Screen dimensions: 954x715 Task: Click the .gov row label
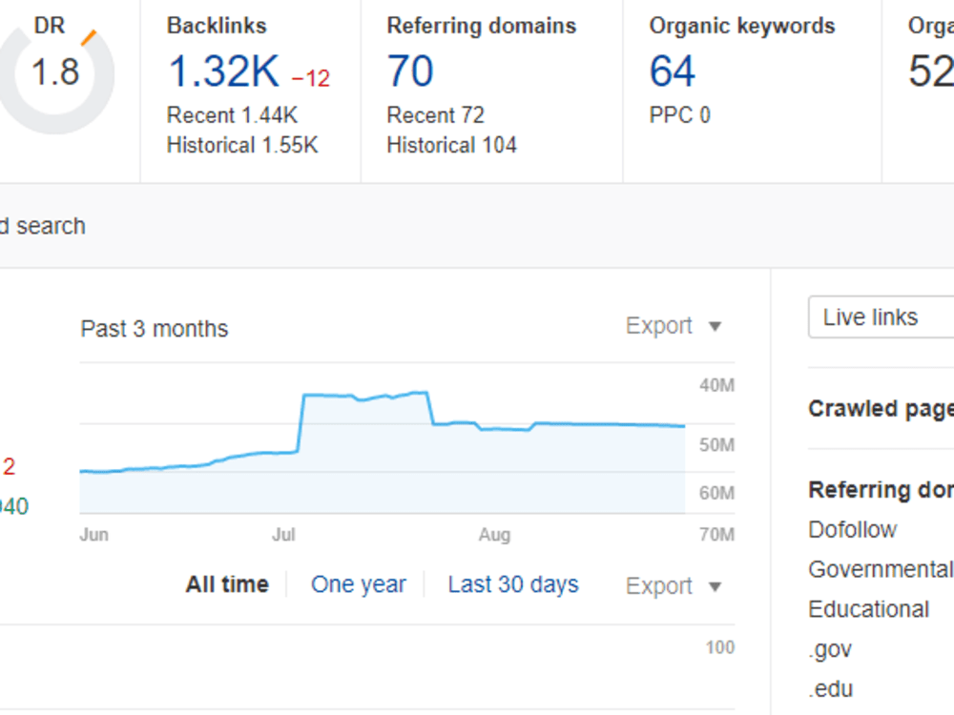click(830, 649)
